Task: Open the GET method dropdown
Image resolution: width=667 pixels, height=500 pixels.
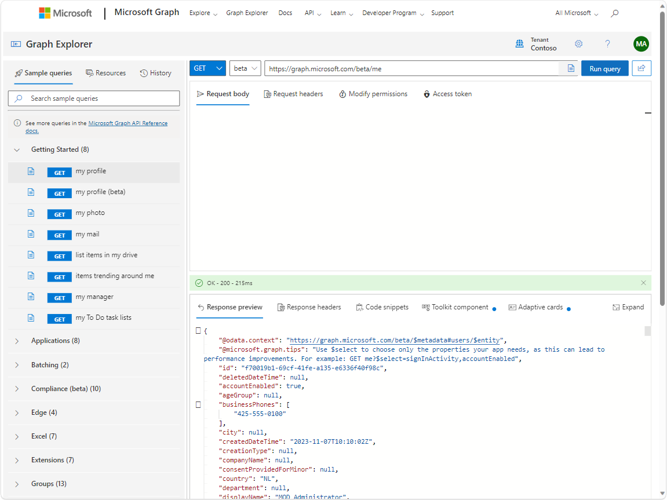Action: pyautogui.click(x=207, y=68)
